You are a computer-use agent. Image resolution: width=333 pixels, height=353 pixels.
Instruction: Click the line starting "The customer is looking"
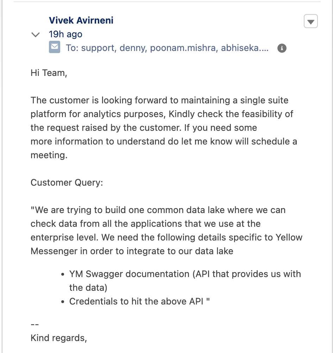click(x=159, y=101)
